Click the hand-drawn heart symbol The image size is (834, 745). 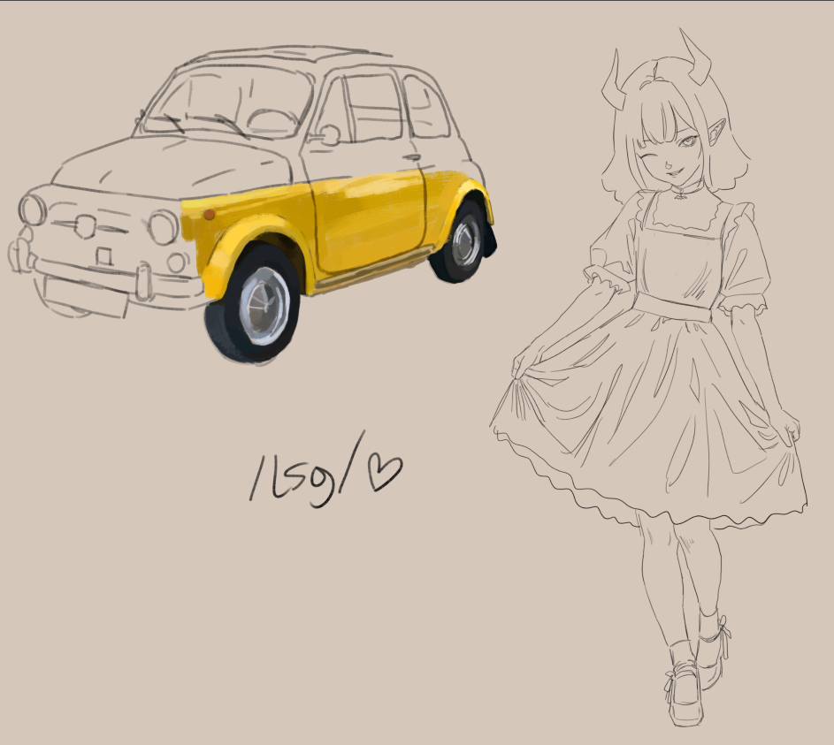(385, 473)
